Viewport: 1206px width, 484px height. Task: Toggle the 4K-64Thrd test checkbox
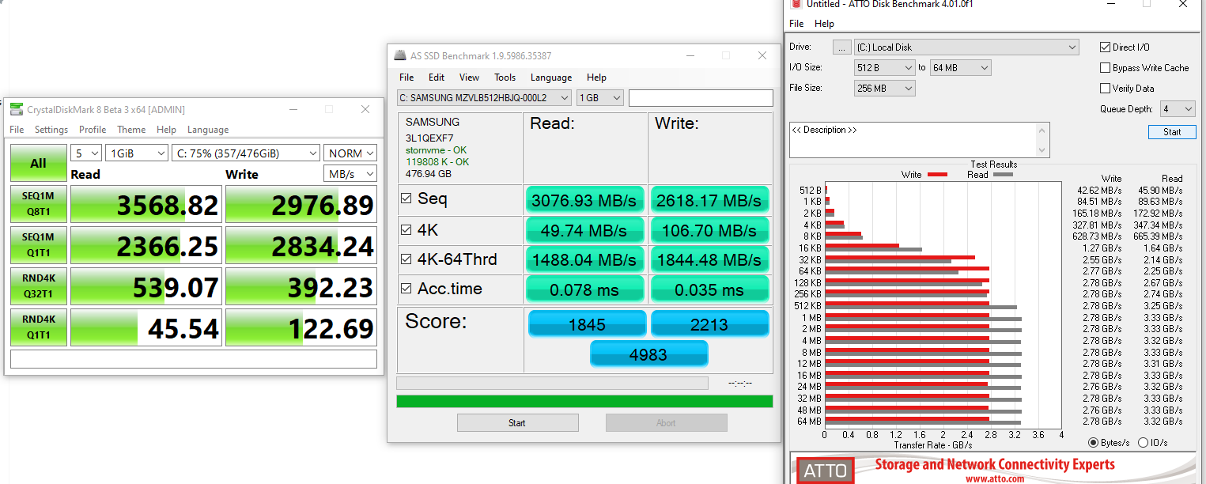coord(406,259)
